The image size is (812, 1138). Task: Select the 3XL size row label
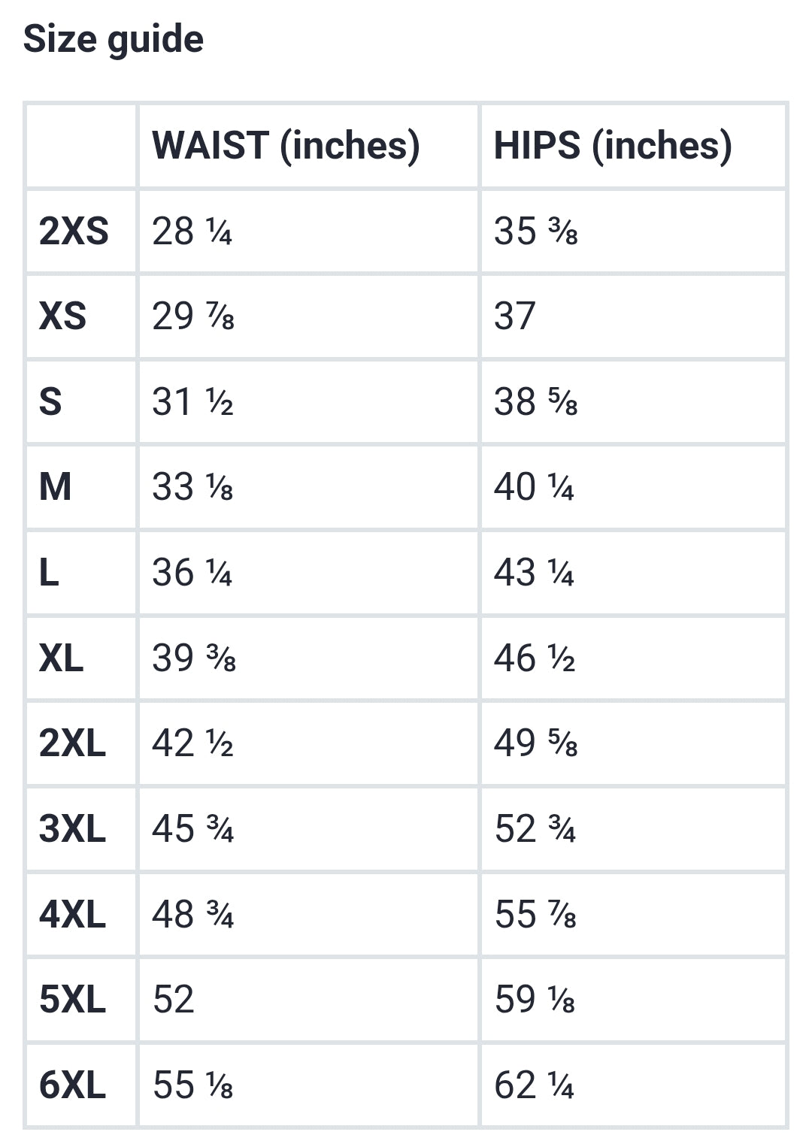coord(72,829)
